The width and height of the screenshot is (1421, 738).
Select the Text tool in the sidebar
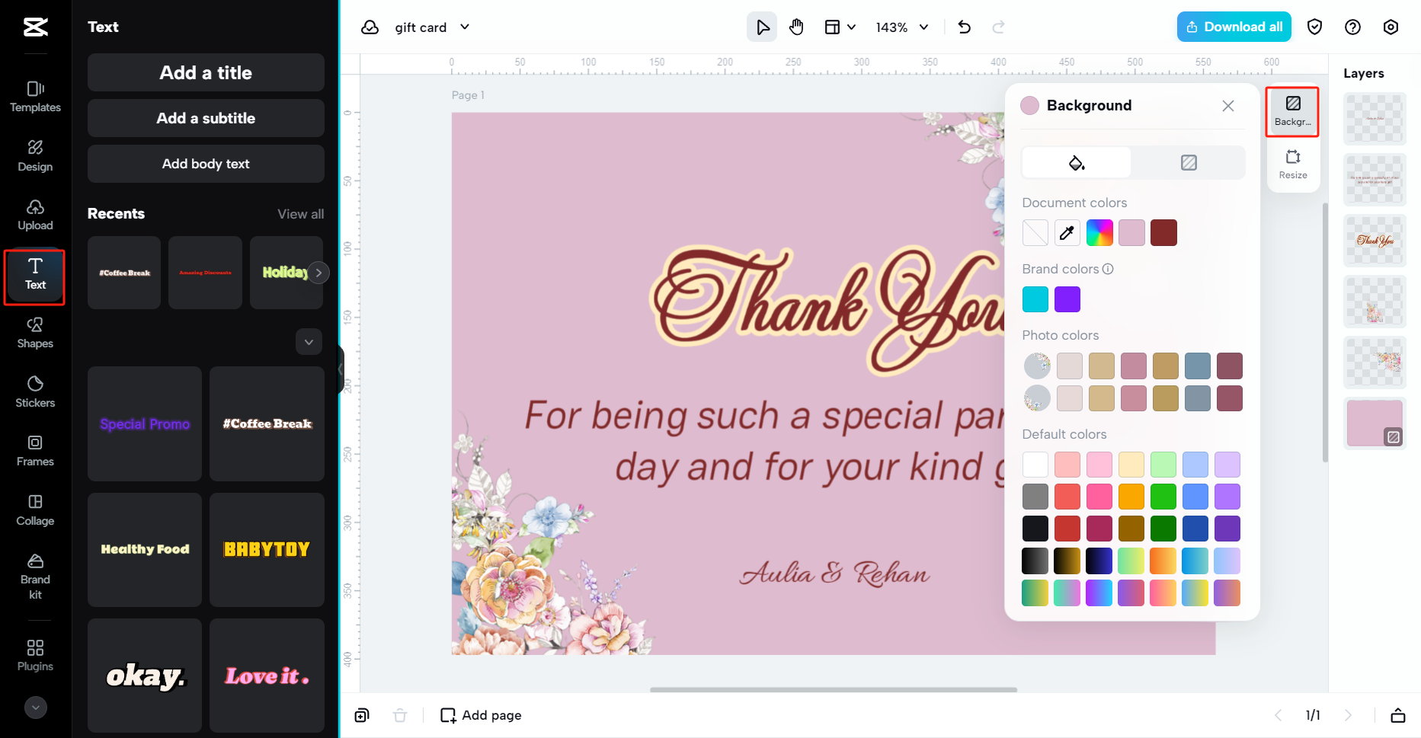[34, 276]
